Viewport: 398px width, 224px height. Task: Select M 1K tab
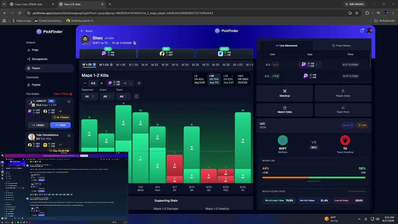145,65
